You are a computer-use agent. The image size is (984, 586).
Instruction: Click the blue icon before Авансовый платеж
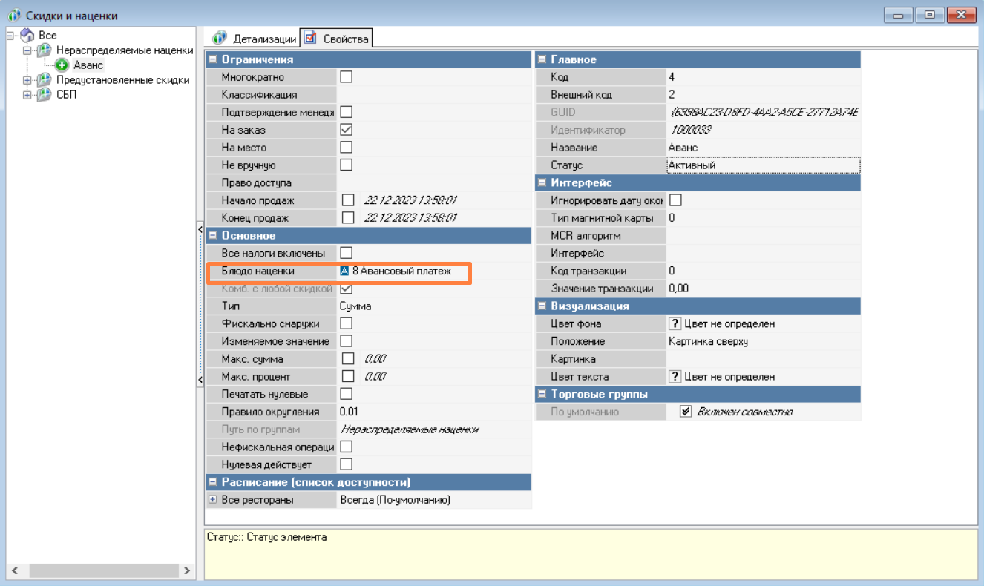[x=344, y=271]
